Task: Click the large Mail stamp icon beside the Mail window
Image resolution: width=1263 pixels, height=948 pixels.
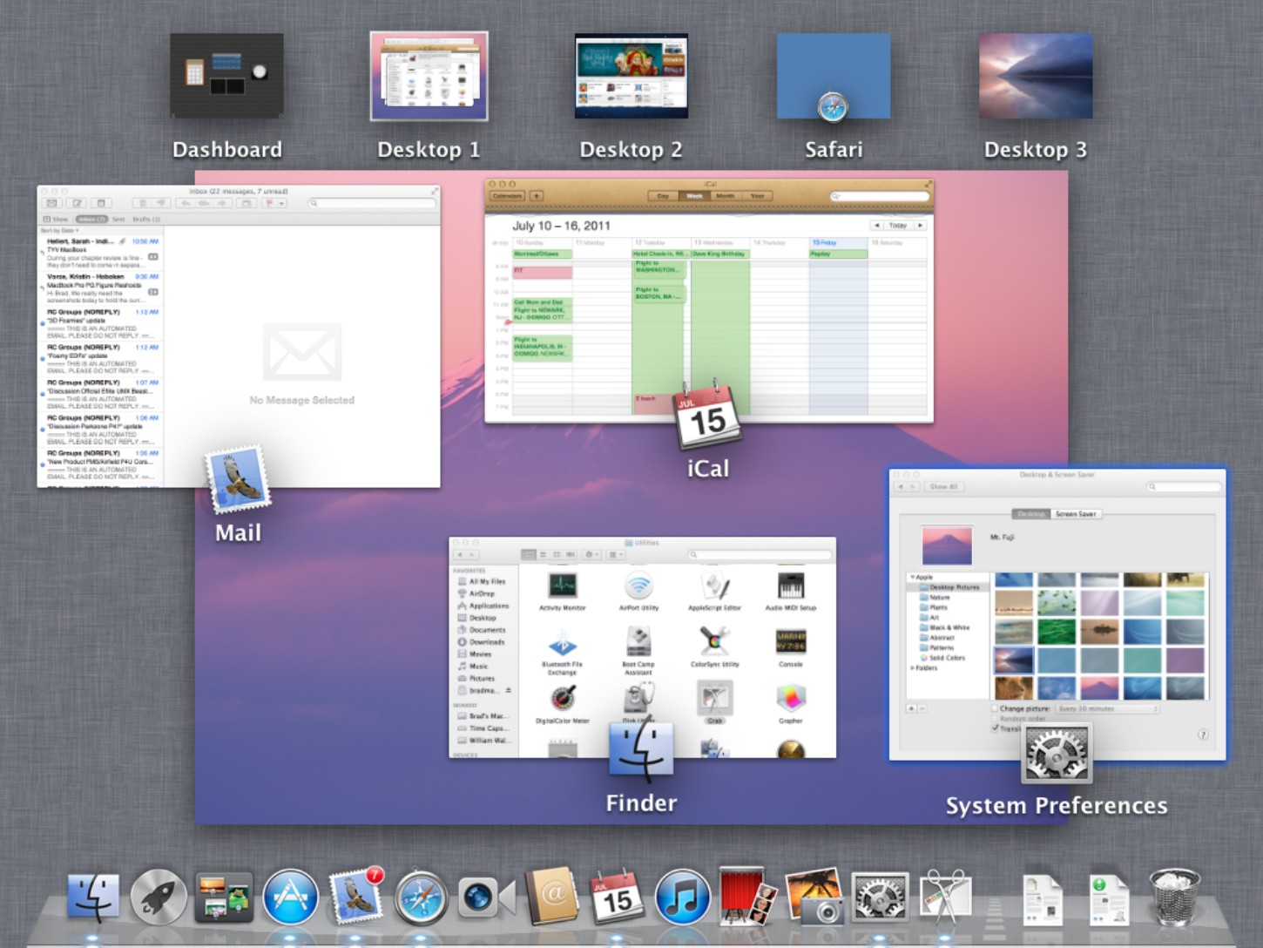Action: (x=237, y=479)
